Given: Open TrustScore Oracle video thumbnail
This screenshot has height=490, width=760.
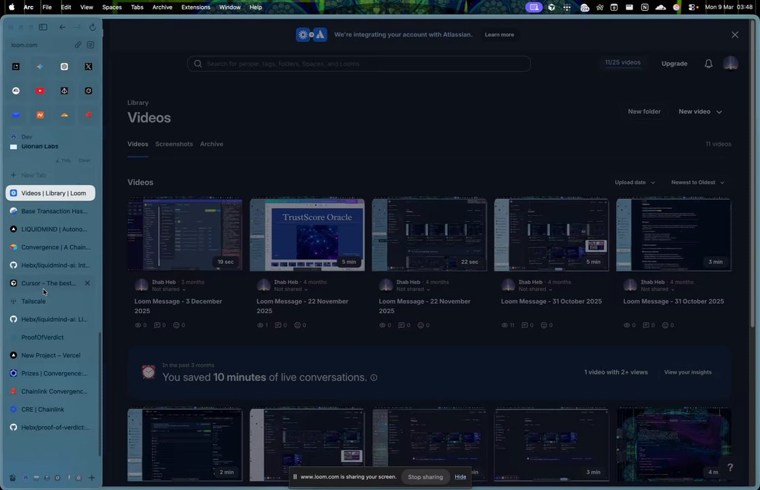Looking at the screenshot, I should point(307,234).
